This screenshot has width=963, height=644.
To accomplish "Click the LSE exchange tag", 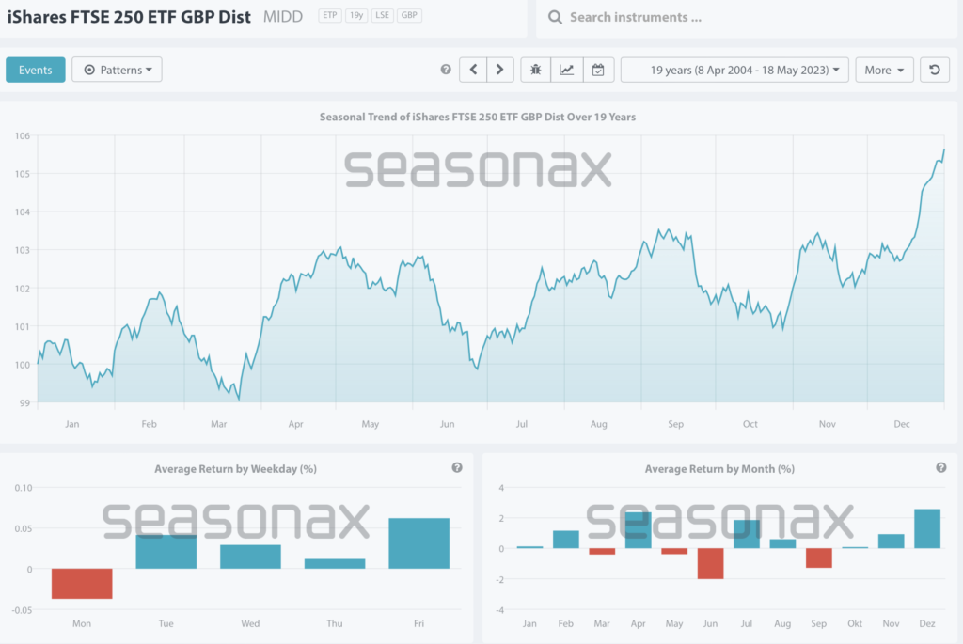I will click(x=383, y=16).
